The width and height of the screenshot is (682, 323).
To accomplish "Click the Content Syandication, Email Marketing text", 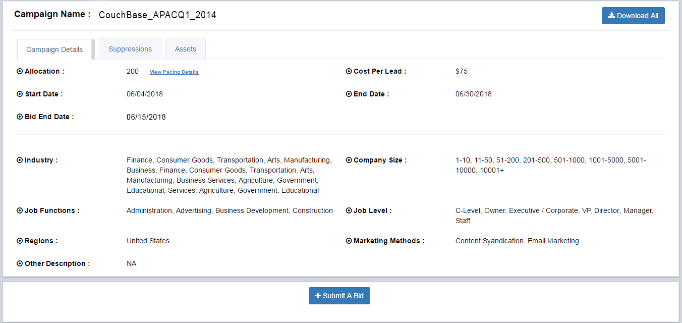I will coord(517,241).
